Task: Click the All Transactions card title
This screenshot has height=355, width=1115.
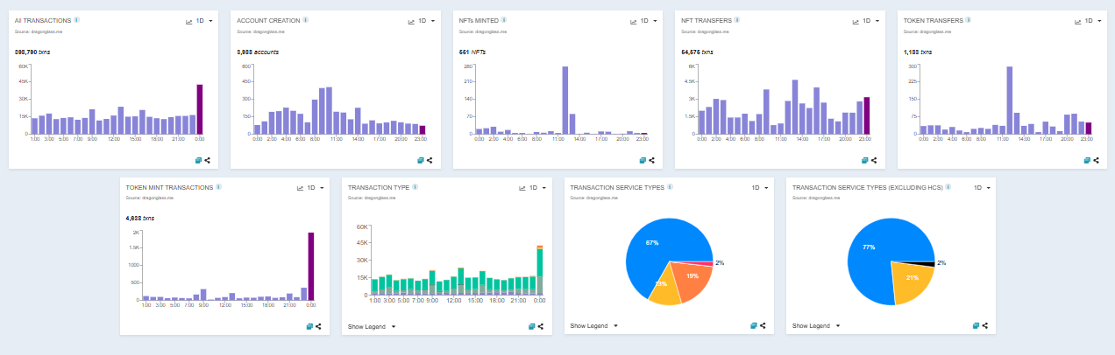Action: click(43, 19)
